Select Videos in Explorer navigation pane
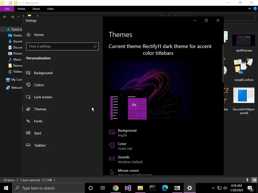 coord(15,72)
